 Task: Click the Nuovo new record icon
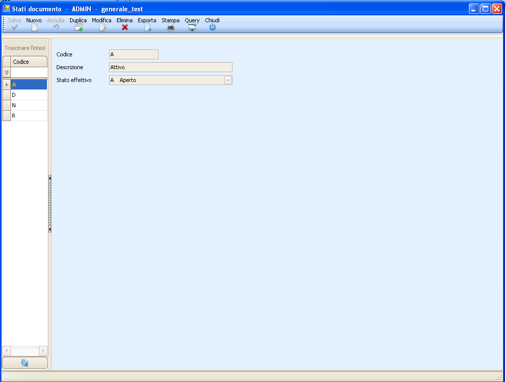pyautogui.click(x=34, y=28)
